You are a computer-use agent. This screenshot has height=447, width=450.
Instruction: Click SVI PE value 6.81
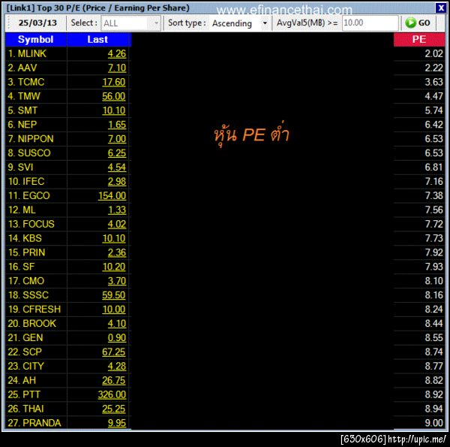(433, 168)
